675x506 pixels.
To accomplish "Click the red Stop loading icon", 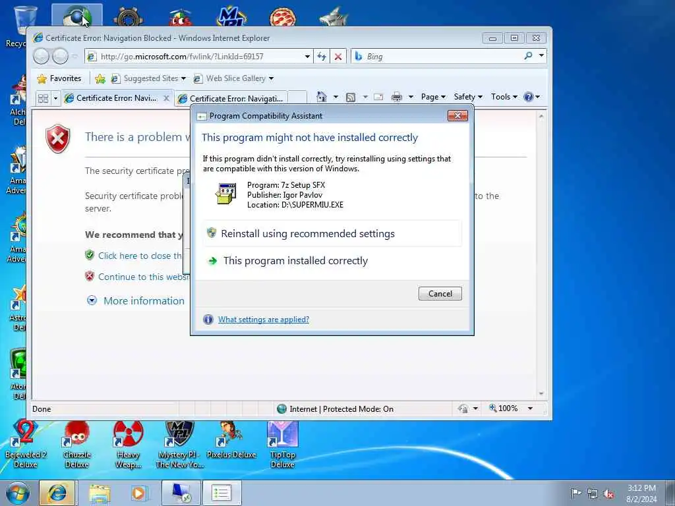I will coord(338,57).
